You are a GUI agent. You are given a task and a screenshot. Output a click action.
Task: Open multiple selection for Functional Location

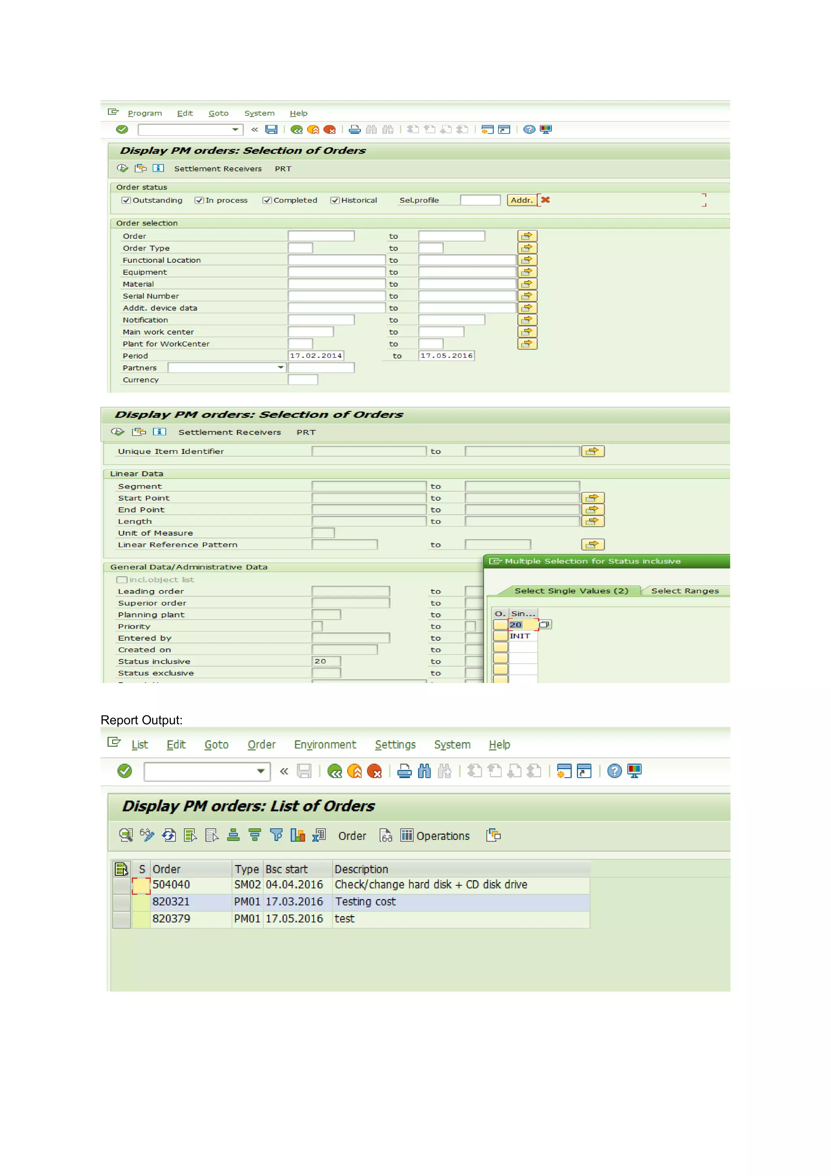(x=527, y=260)
